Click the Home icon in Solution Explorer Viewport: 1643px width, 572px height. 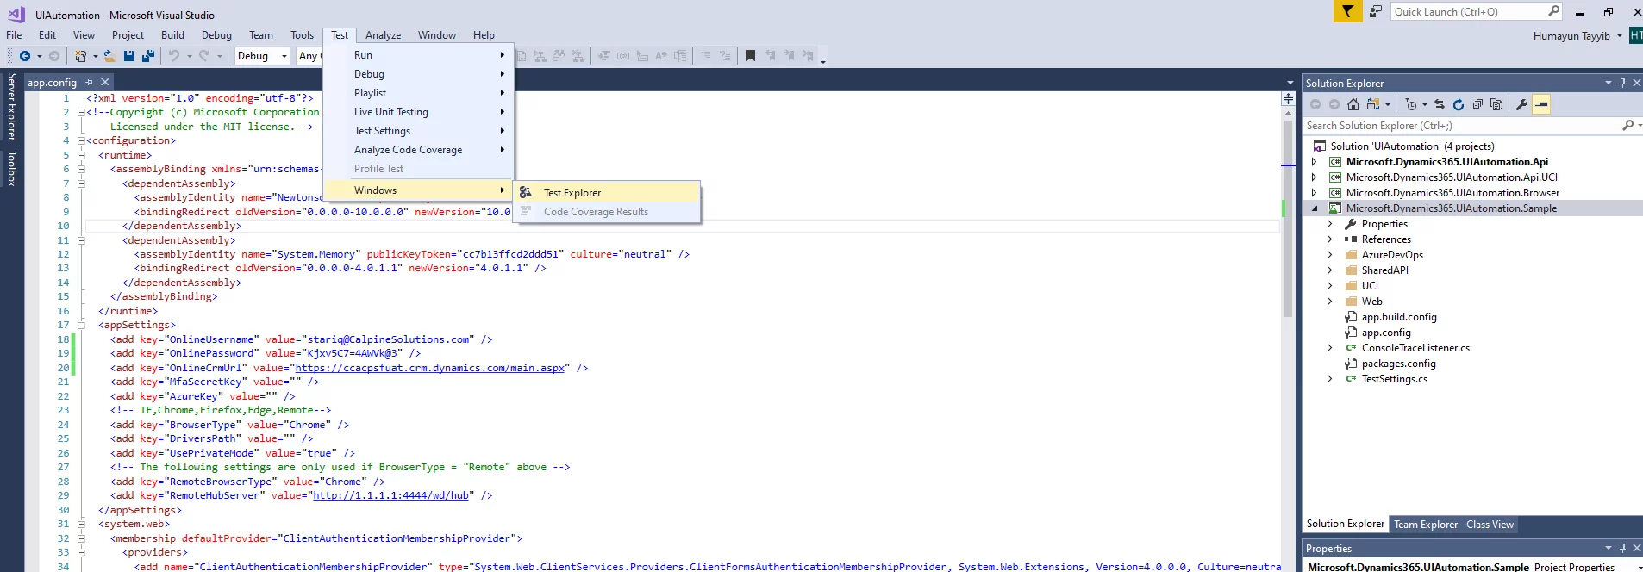point(1353,104)
